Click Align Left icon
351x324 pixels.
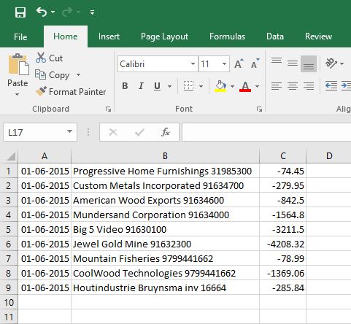[277, 86]
